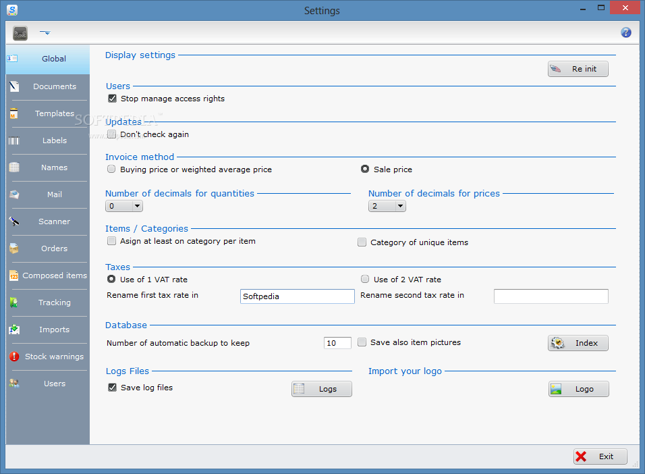Go to the Labels settings tab
Image resolution: width=645 pixels, height=474 pixels.
coord(48,140)
